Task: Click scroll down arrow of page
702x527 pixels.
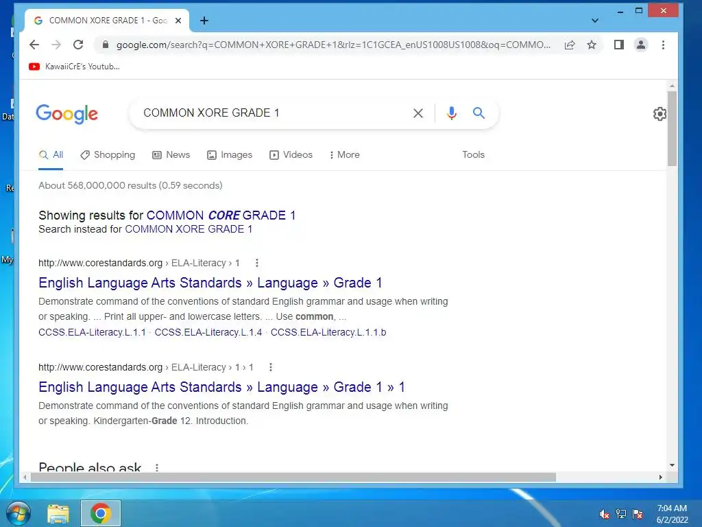Action: click(x=672, y=465)
